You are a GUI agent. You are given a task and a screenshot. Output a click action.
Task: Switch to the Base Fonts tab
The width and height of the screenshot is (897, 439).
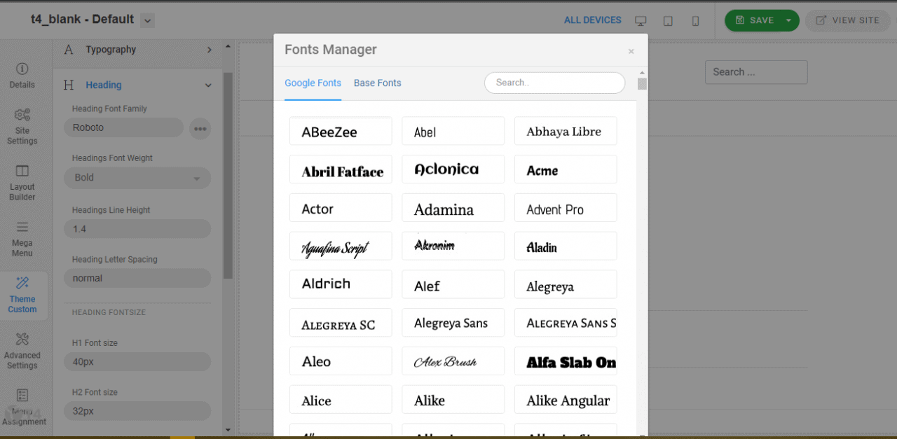pos(377,83)
